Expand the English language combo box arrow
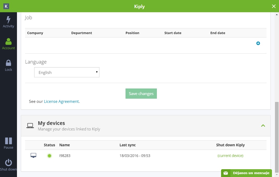279x177 pixels. [97, 72]
